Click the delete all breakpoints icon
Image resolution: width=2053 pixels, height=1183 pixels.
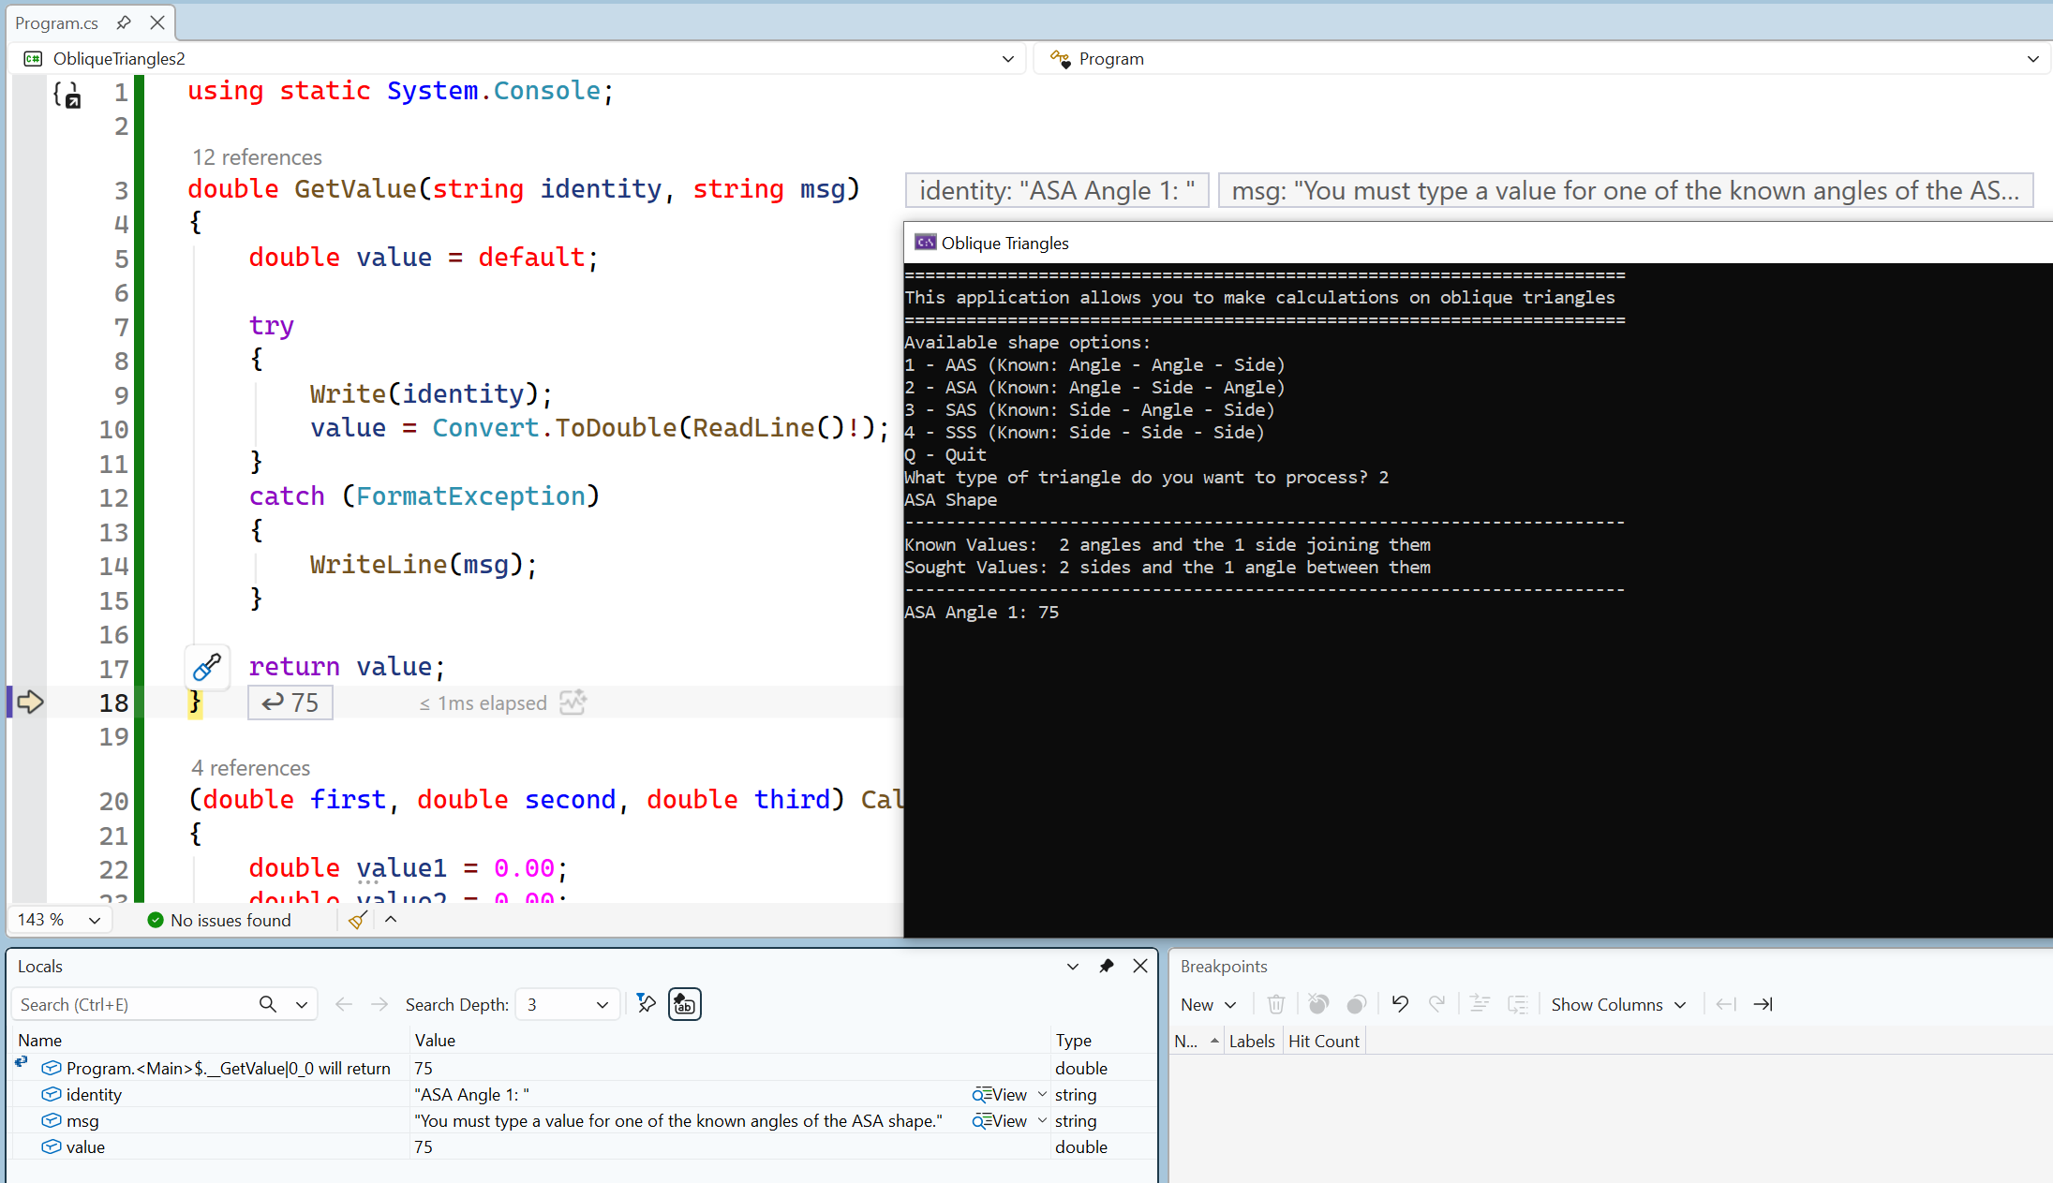1318,1004
